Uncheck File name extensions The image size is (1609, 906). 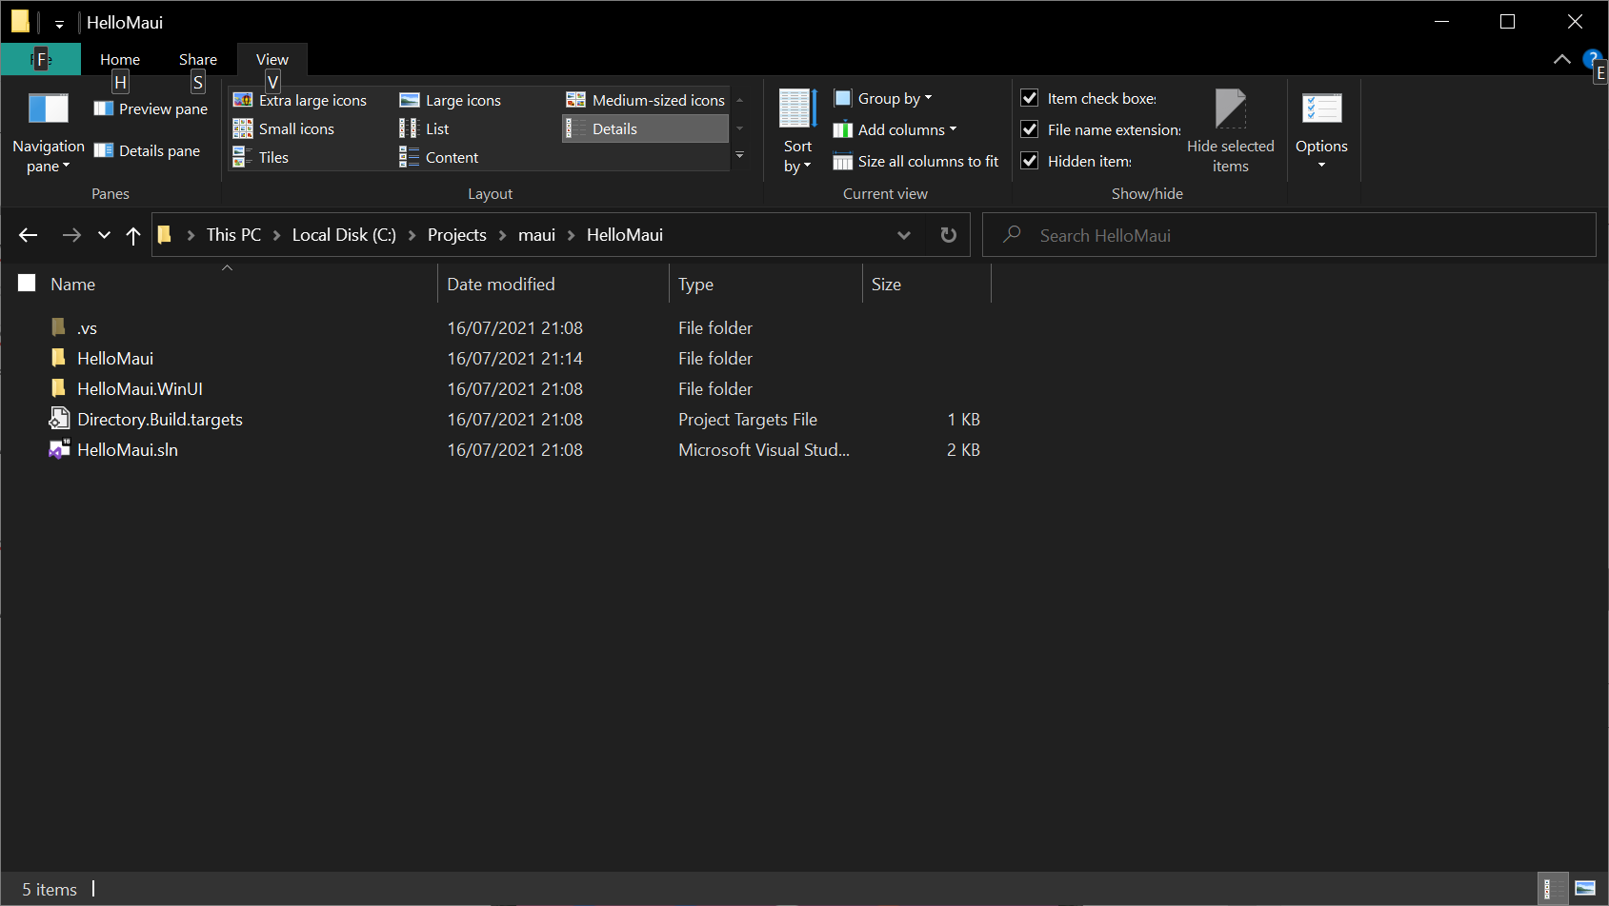click(1029, 128)
